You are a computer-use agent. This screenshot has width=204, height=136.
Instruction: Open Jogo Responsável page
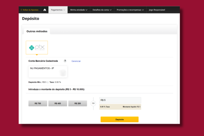coord(157,10)
